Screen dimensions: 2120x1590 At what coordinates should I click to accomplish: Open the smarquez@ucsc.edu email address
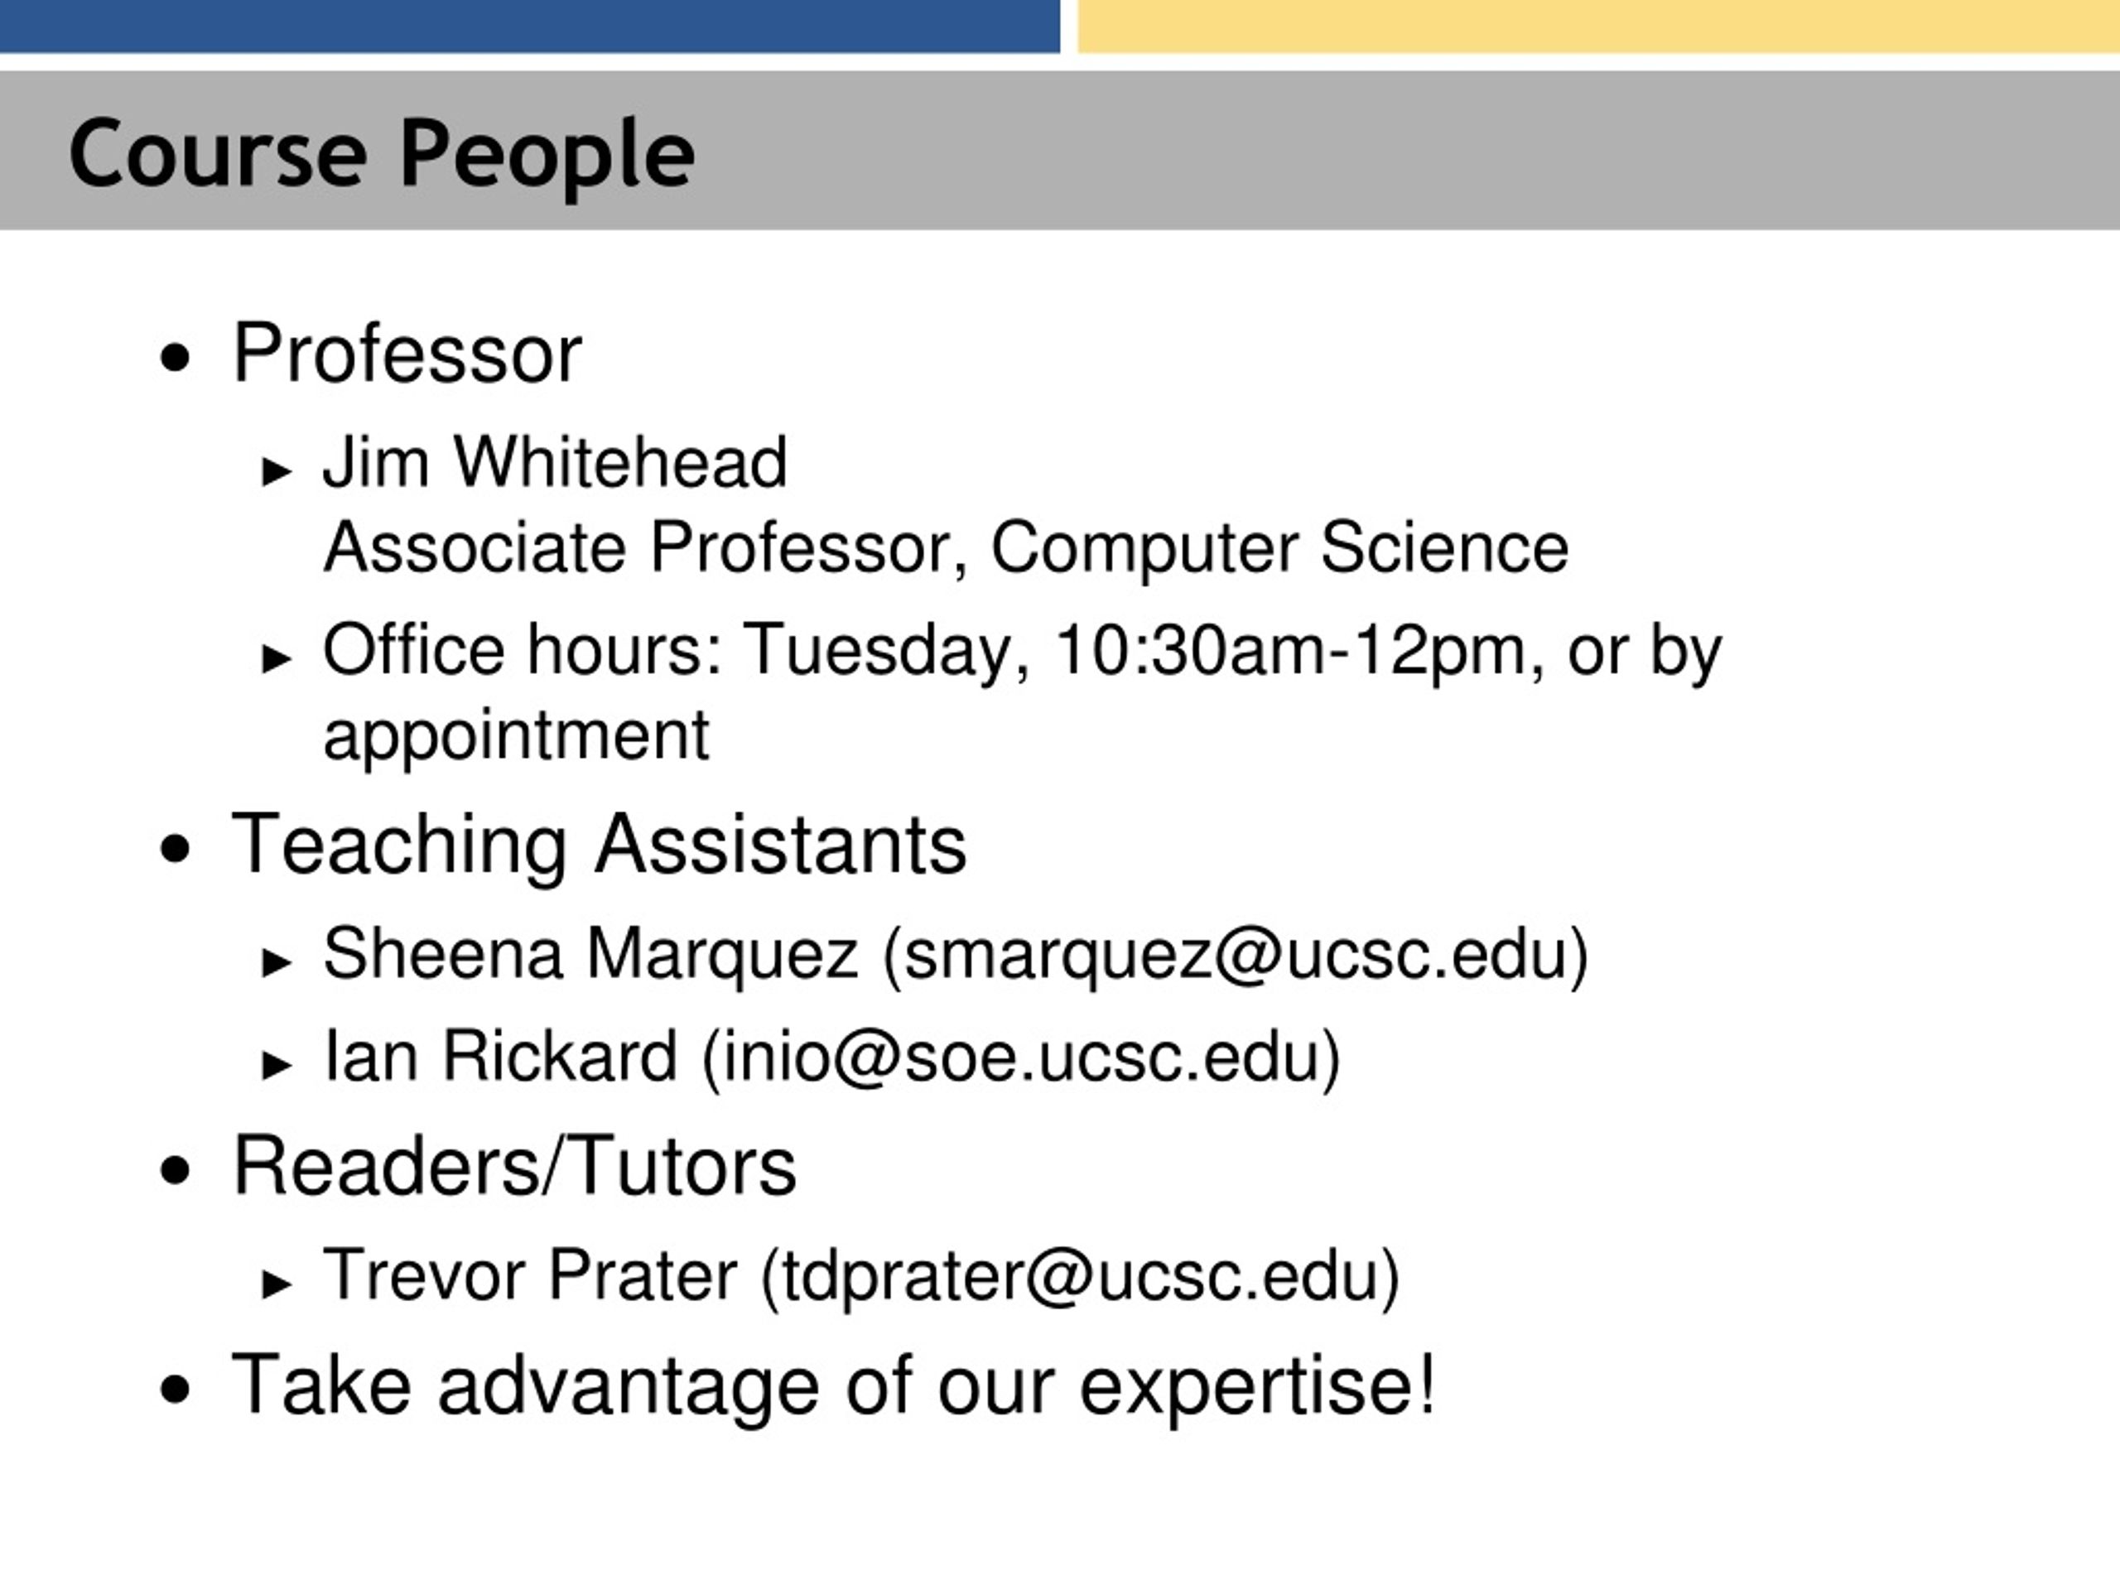(1235, 955)
